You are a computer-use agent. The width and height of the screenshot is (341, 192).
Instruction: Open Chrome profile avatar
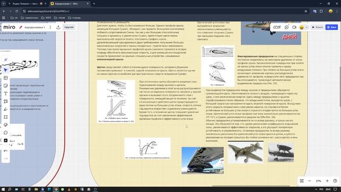point(330,11)
